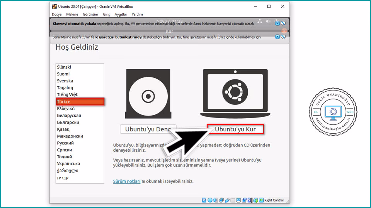Open the Aygıtlar menu
The image size is (371, 208).
121,14
